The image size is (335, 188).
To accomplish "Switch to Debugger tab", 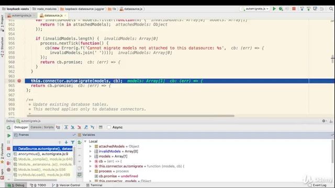I will [x=21, y=127].
